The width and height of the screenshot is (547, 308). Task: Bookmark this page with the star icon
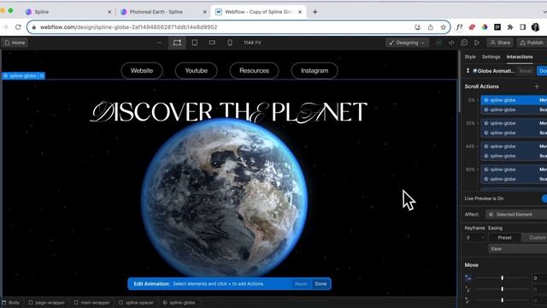[443, 27]
